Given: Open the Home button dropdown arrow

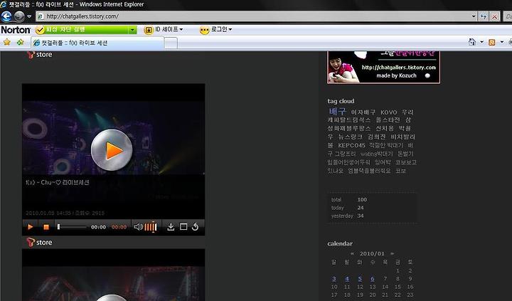Looking at the screenshot, I should click(x=481, y=42).
